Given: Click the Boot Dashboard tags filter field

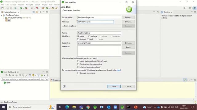Looking at the screenshot, I should [x=25, y=79].
